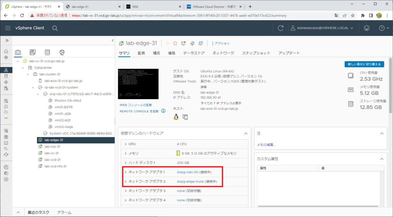Refresh the vSphere Client view
This screenshot has height=217, width=393.
tap(280, 28)
